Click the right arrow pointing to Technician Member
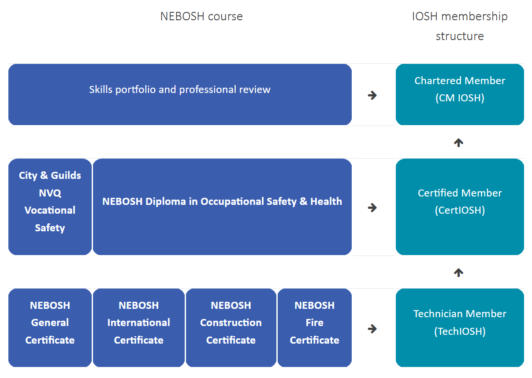This screenshot has width=532, height=378. pyautogui.click(x=372, y=329)
